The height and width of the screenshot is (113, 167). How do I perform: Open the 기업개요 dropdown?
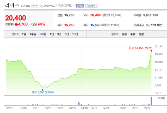[92, 6]
